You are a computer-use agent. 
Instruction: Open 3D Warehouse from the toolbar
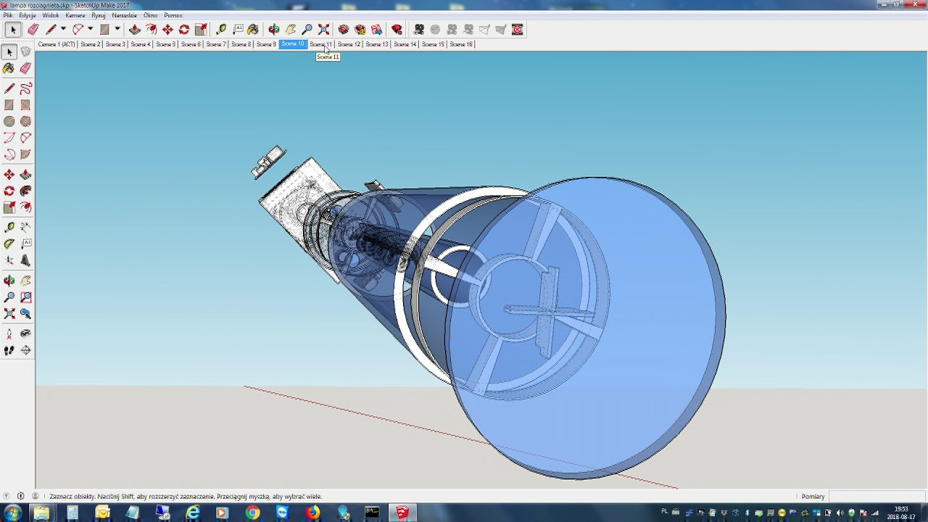[x=344, y=30]
